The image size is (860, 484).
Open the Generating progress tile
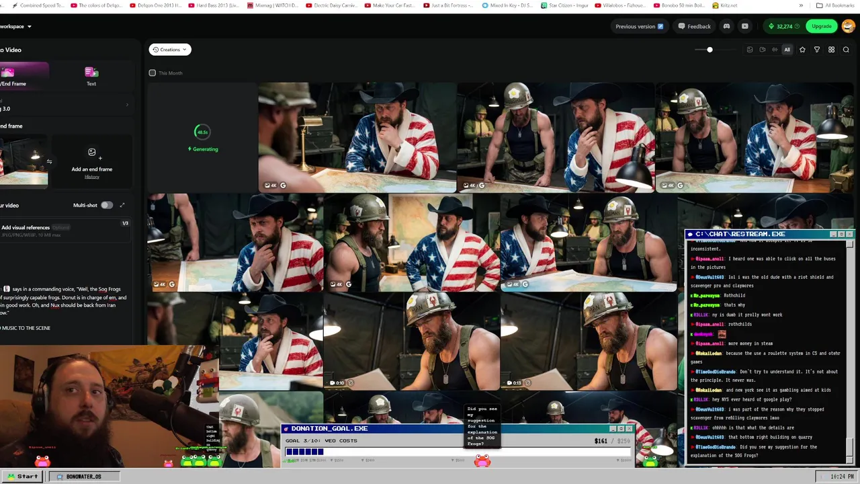pyautogui.click(x=202, y=137)
